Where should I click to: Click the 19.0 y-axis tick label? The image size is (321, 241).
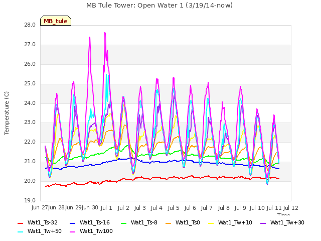pyautogui.click(x=30, y=200)
